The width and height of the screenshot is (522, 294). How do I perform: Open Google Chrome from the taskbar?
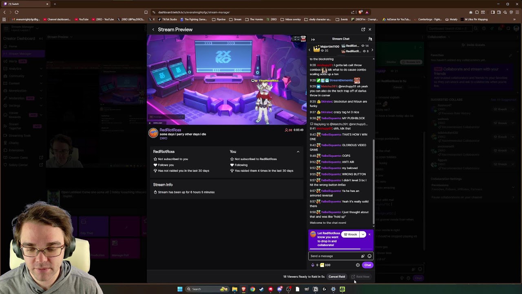(x=252, y=289)
